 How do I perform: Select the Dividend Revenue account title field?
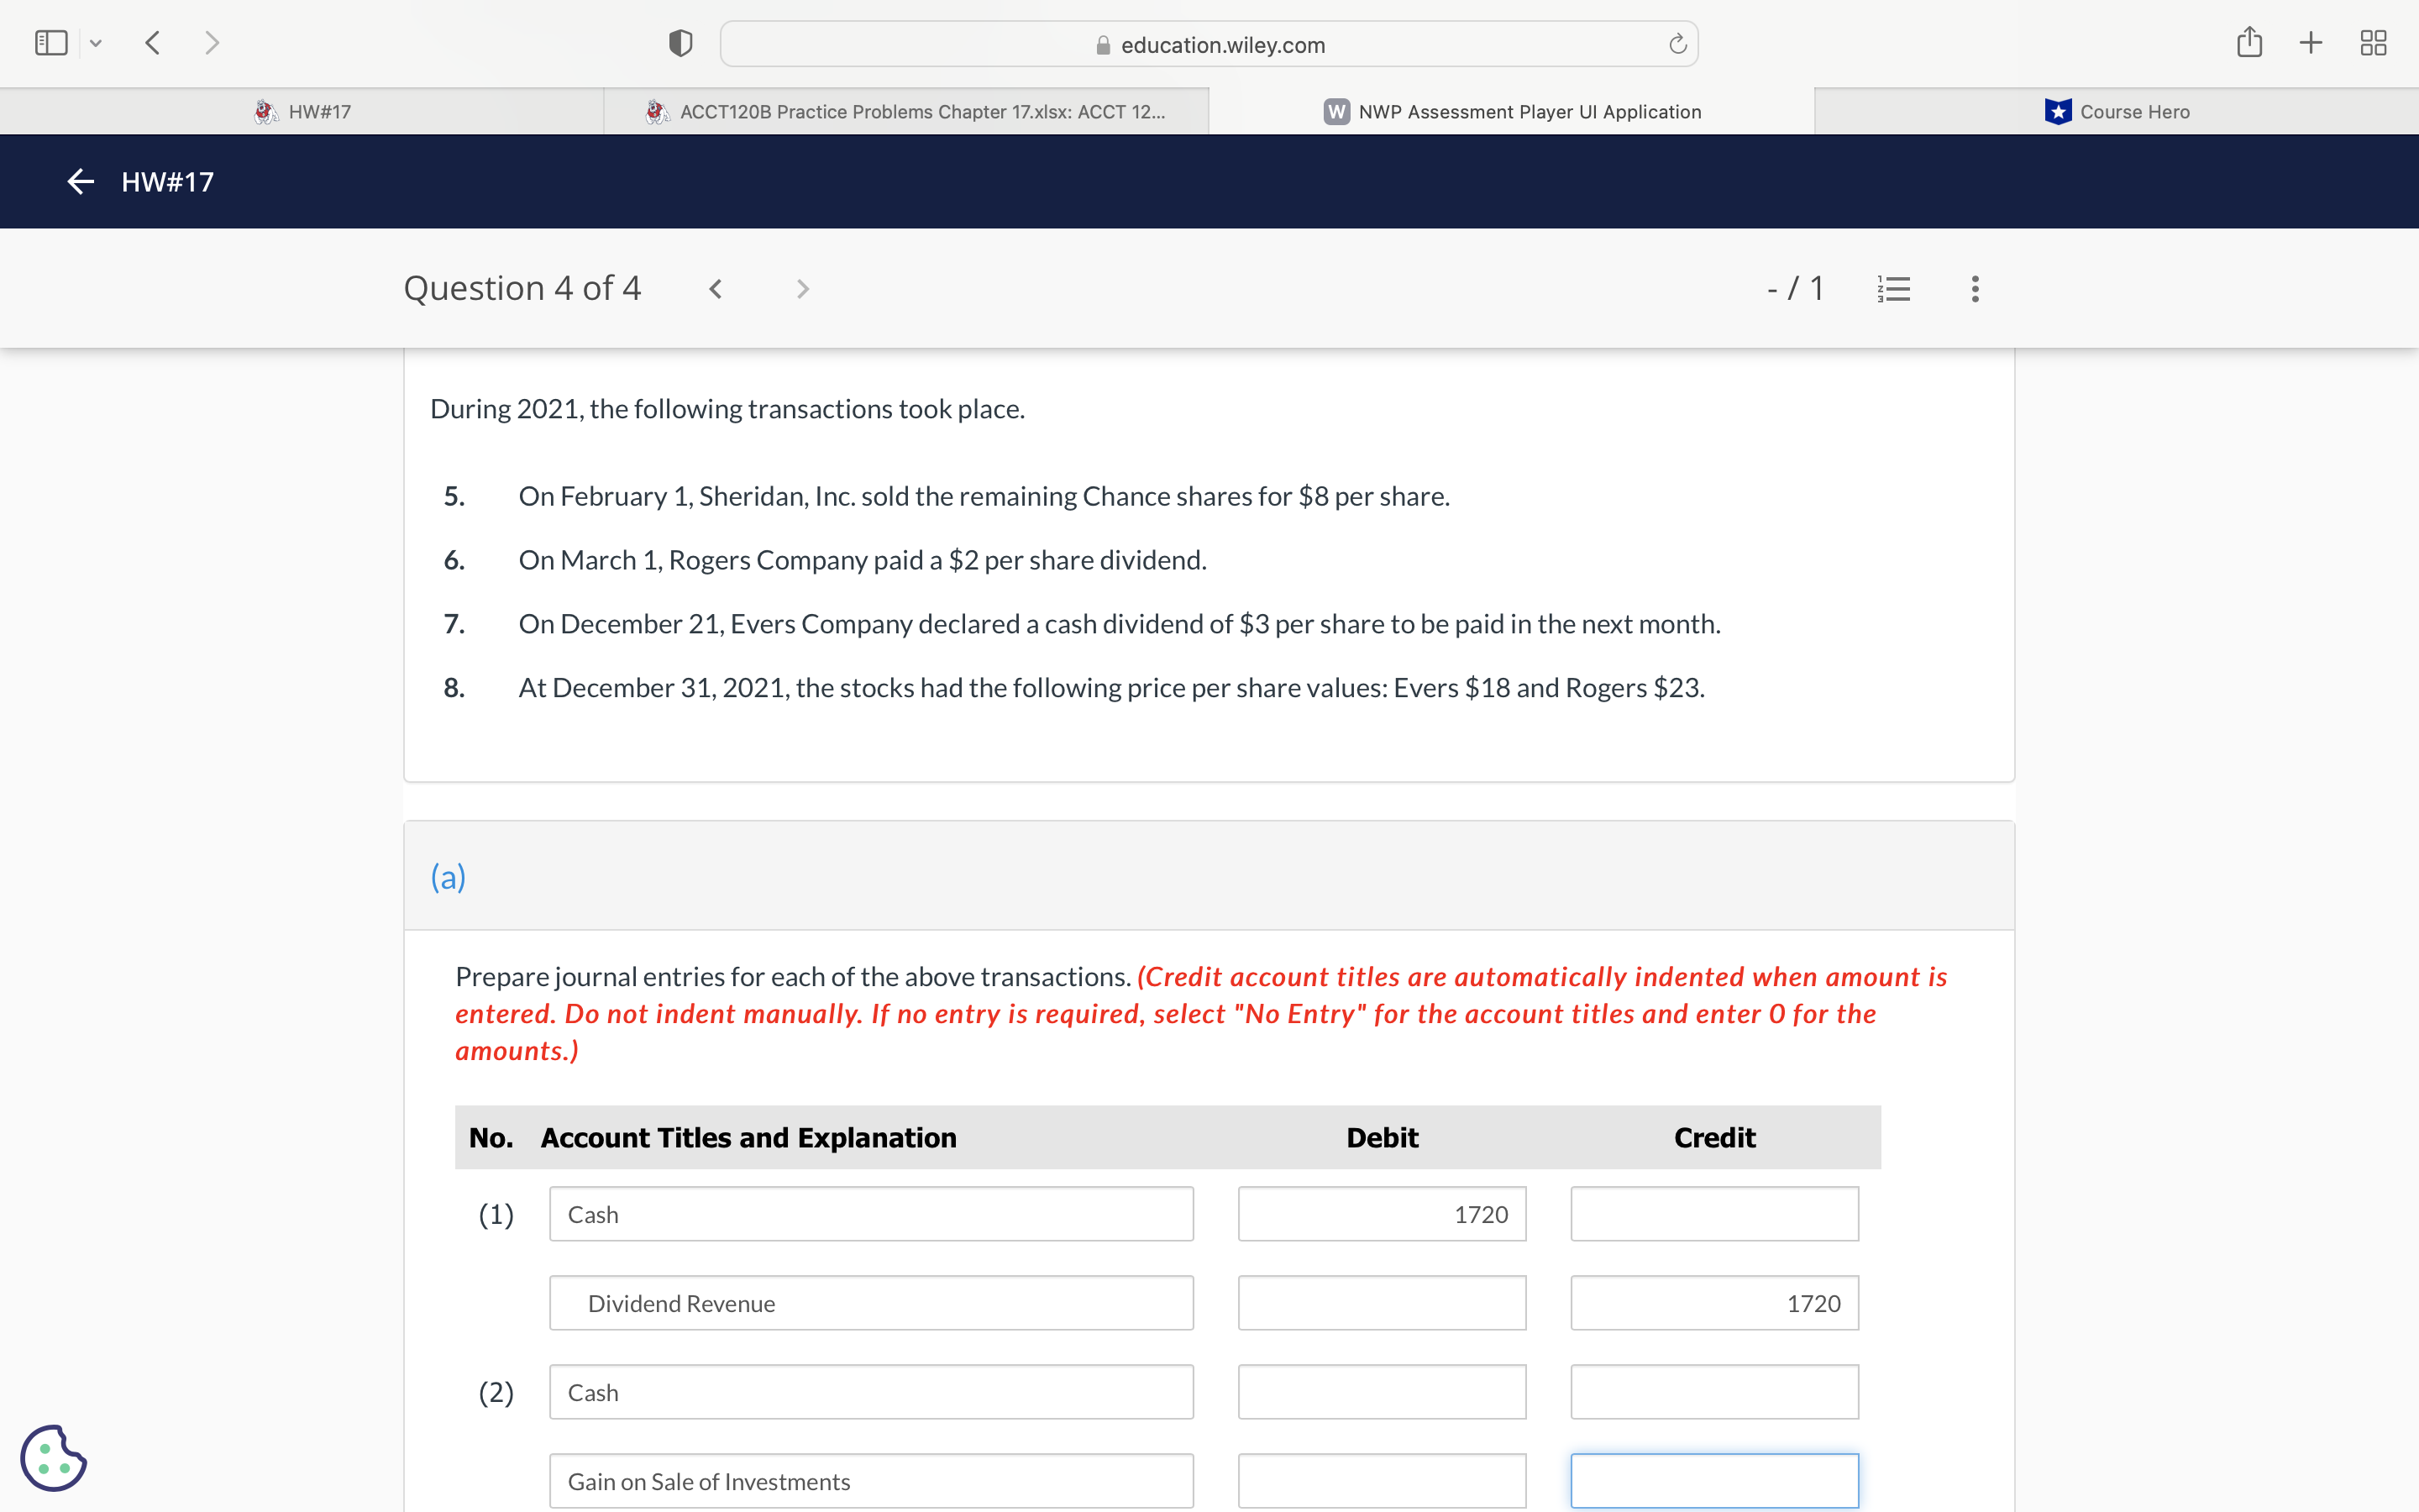pyautogui.click(x=871, y=1303)
